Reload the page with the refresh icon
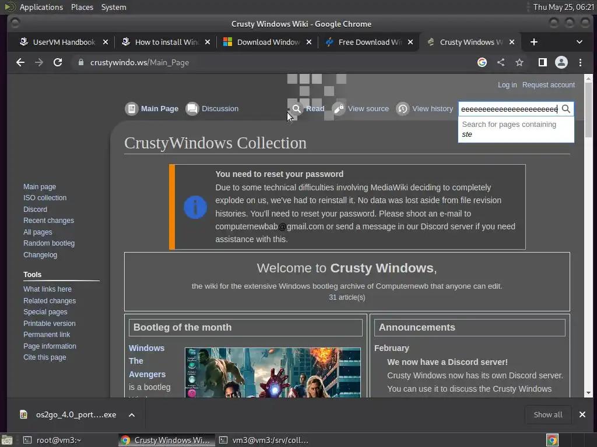This screenshot has width=597, height=447. tap(58, 62)
